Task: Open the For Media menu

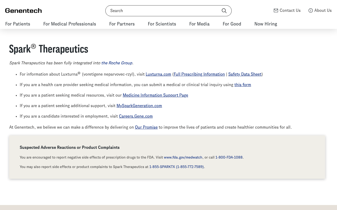Action: click(199, 24)
